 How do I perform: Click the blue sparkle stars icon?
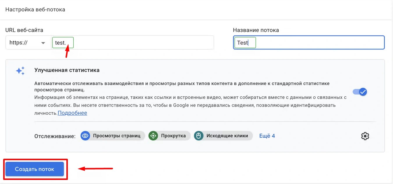point(20,71)
